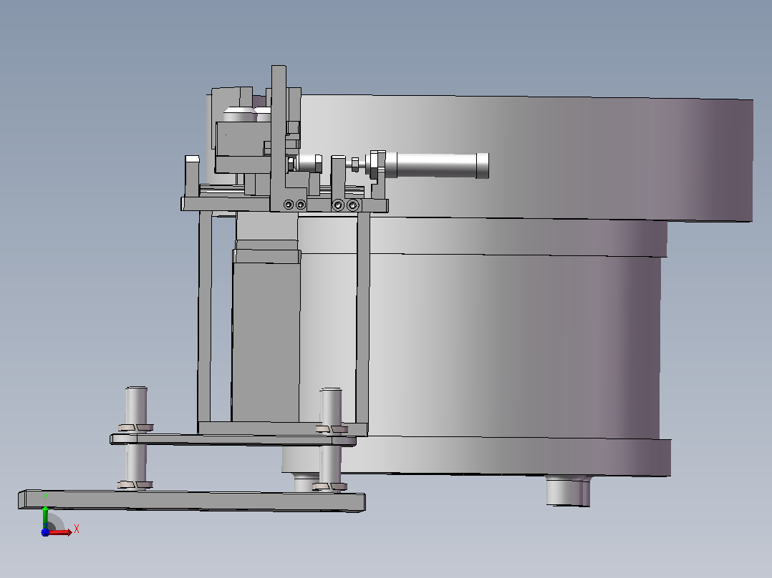
Task: Click the blue origin ball of the coordinate triad
Action: coord(45,532)
